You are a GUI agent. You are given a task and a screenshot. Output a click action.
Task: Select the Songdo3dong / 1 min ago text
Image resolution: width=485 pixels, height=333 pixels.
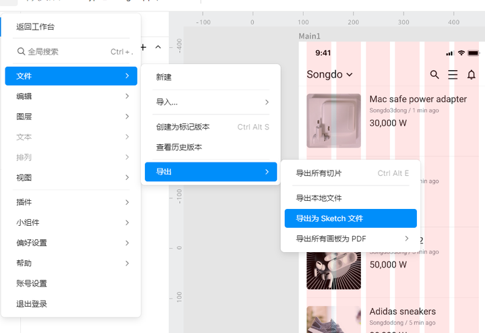(404, 111)
